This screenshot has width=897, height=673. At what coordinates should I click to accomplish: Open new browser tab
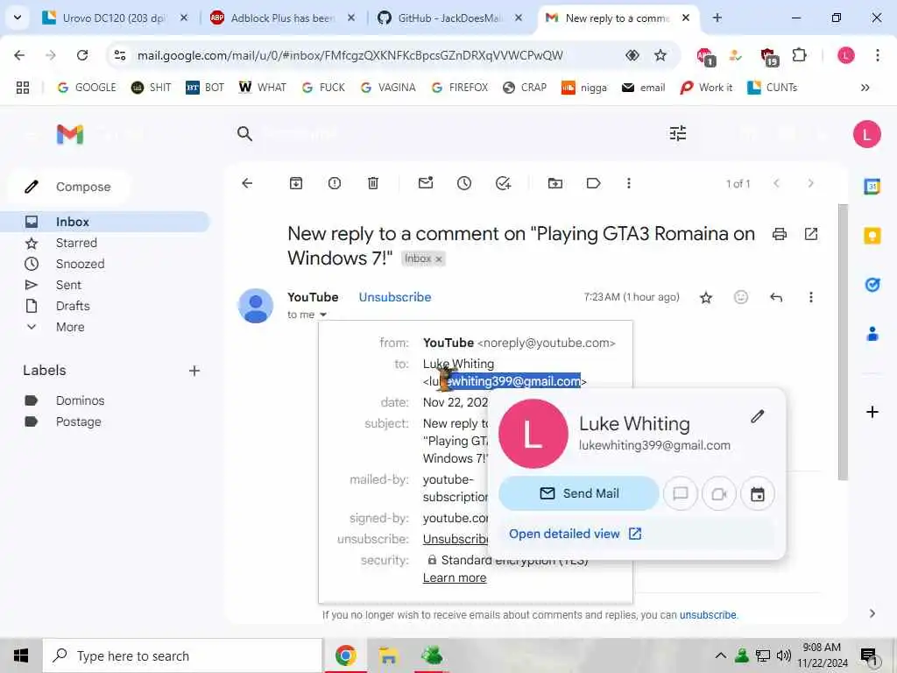point(717,18)
